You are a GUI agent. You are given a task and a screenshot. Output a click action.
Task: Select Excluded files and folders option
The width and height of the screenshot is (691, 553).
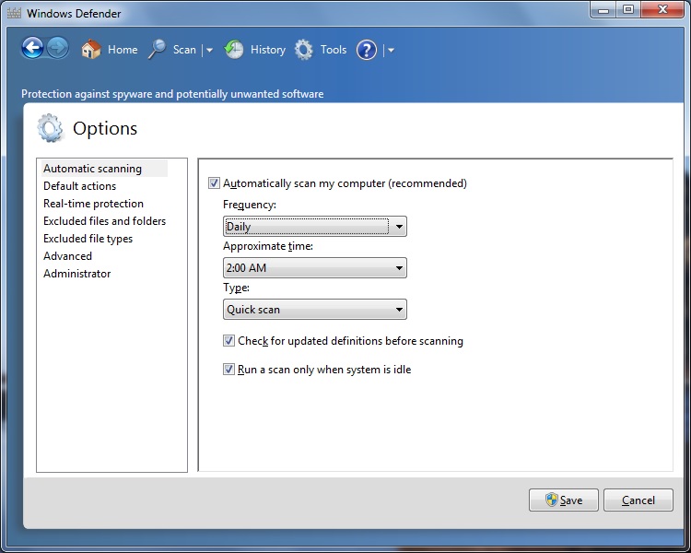point(104,221)
